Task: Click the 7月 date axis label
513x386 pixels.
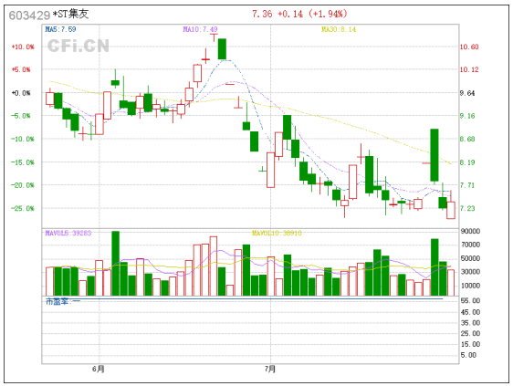Action: coord(270,369)
